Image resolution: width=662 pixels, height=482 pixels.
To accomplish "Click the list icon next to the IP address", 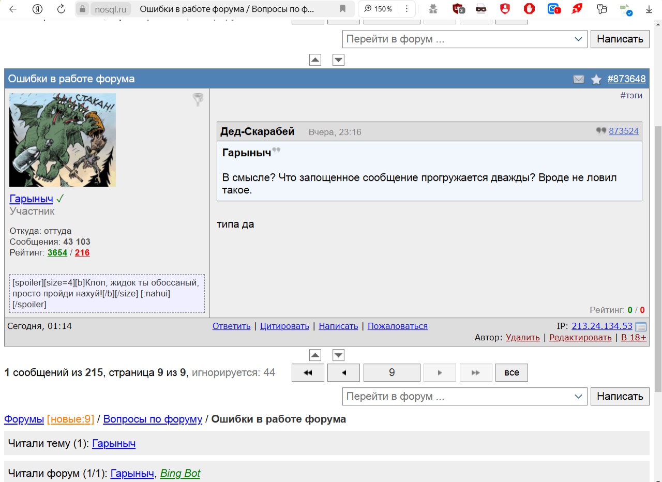I will point(641,326).
